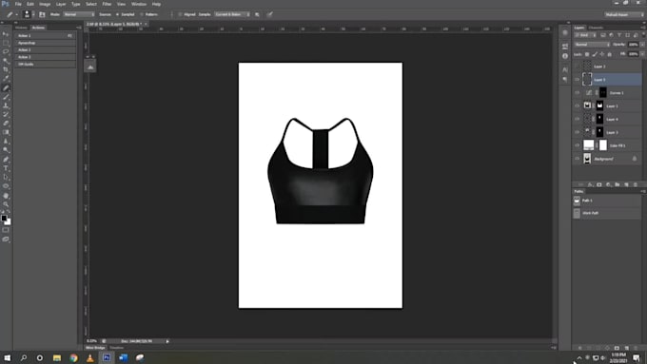Select the Work Path entry

pos(607,213)
